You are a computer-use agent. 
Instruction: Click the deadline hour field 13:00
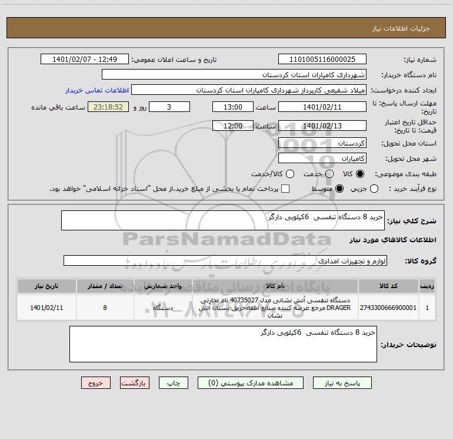(x=233, y=107)
